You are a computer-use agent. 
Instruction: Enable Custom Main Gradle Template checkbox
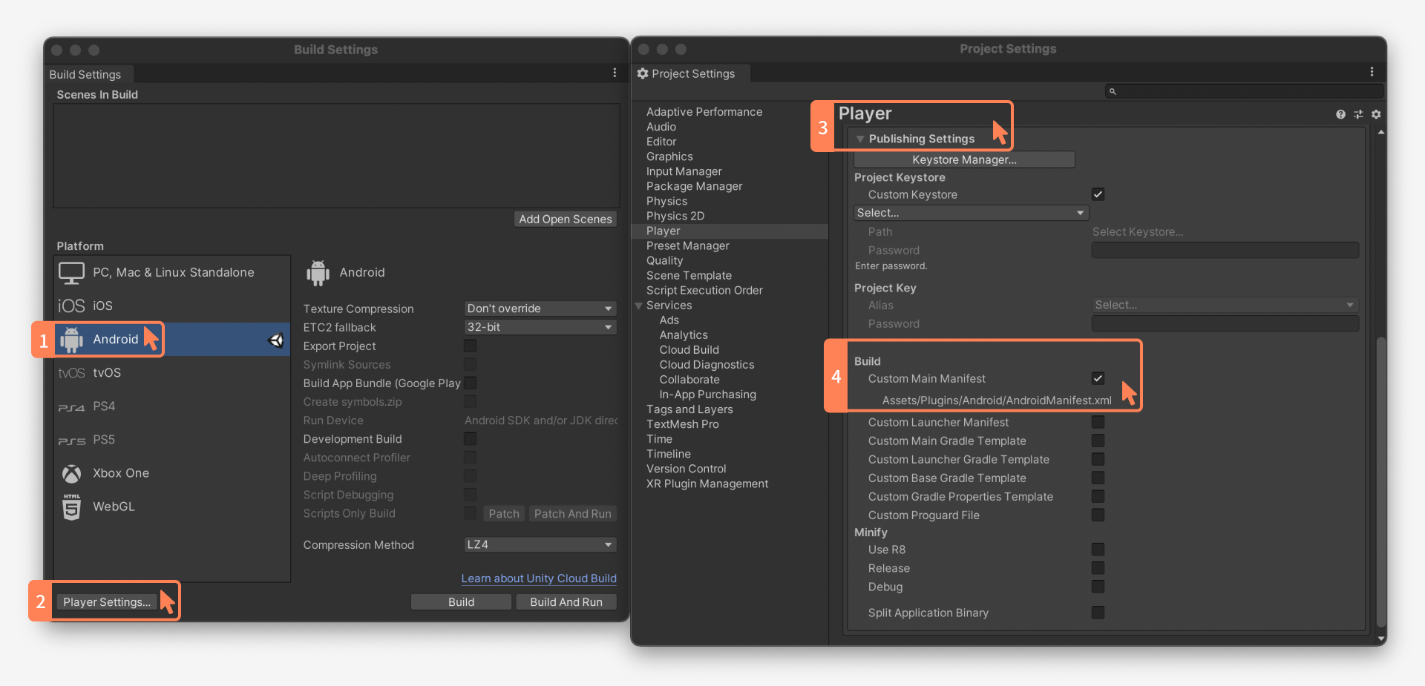pos(1098,441)
